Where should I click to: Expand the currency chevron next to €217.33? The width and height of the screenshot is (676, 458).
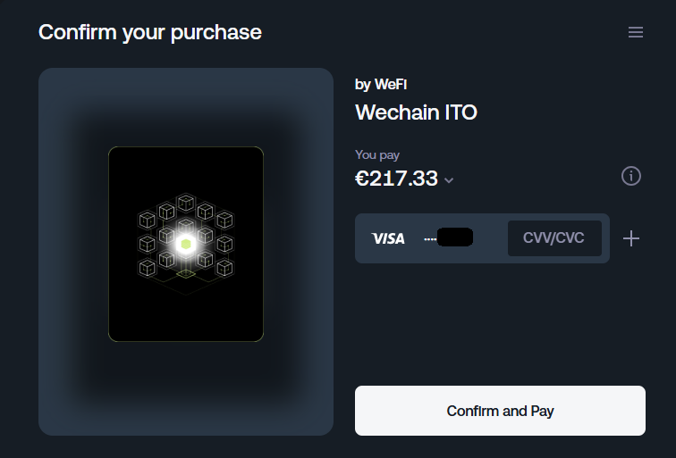pyautogui.click(x=449, y=180)
